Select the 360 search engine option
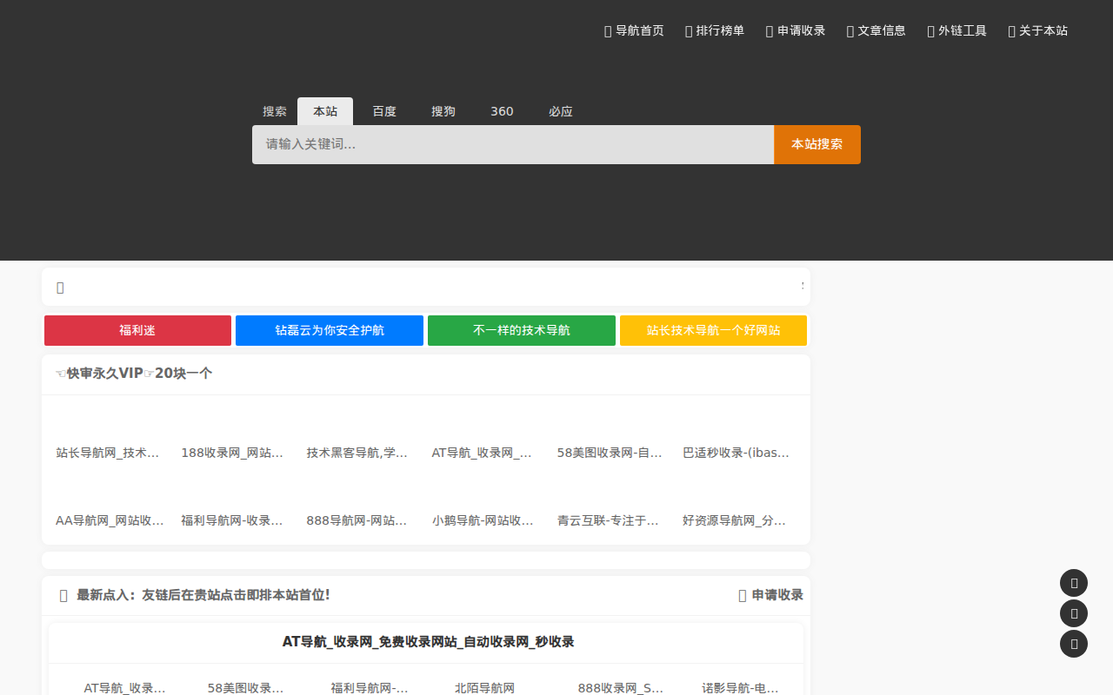Image resolution: width=1113 pixels, height=695 pixels. pos(502,111)
